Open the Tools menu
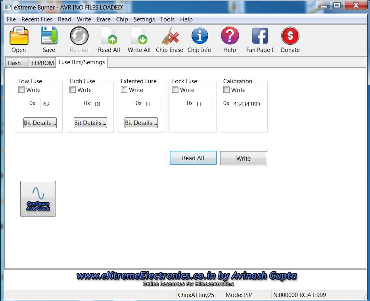The width and height of the screenshot is (370, 301). pos(167,19)
